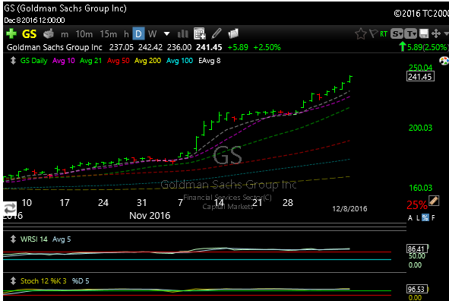This screenshot has width=449, height=301.
Task: Open the add indicator table icon
Action: 200,33
